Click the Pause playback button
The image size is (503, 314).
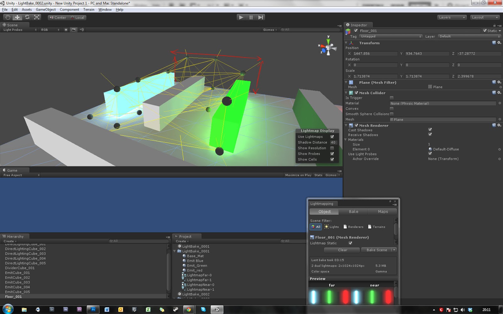point(251,18)
